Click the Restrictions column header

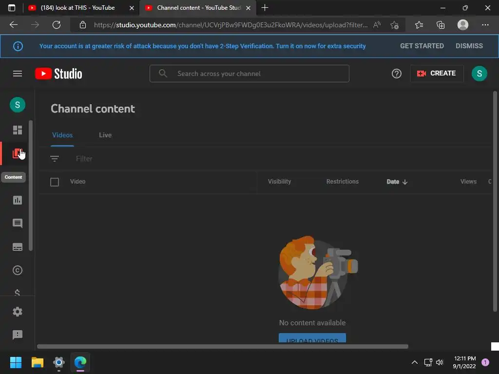[x=342, y=182]
